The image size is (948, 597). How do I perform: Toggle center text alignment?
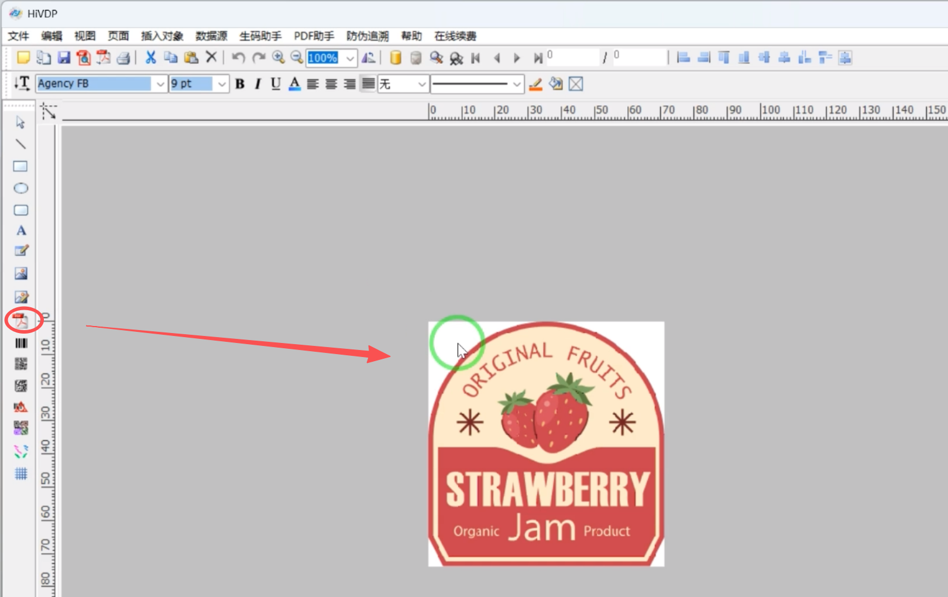[331, 84]
